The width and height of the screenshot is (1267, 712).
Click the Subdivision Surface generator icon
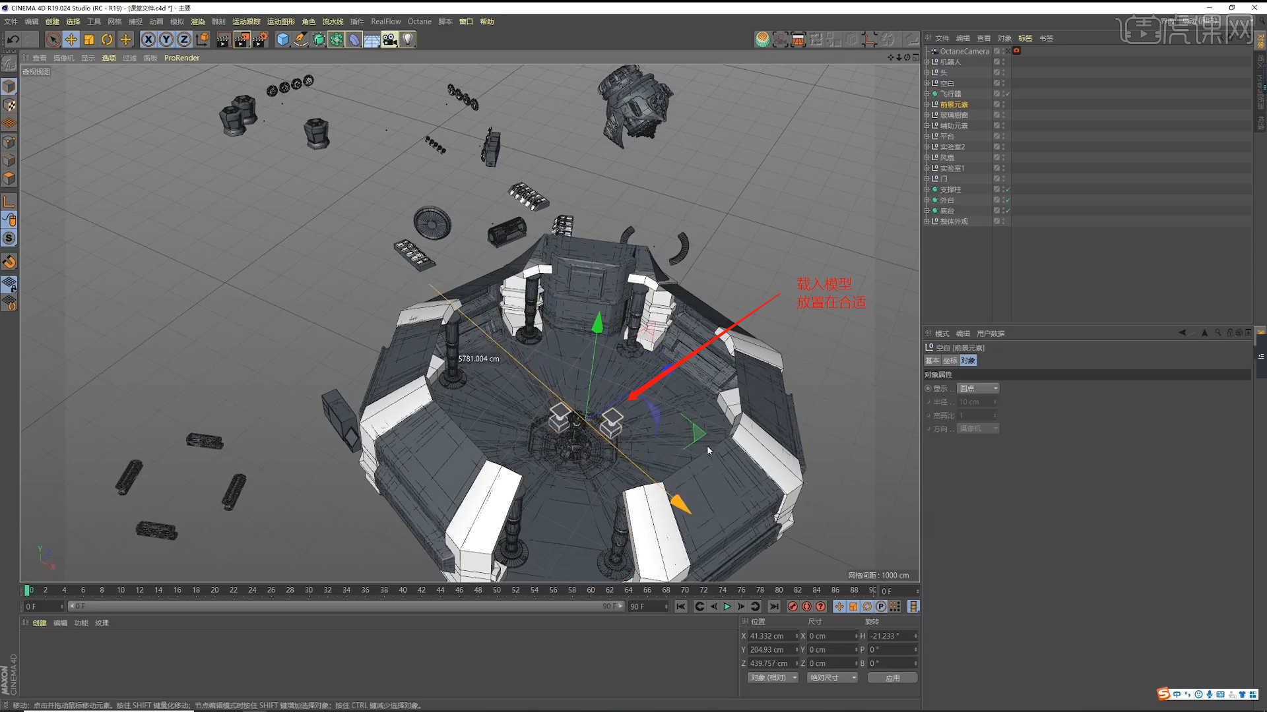[x=319, y=40]
